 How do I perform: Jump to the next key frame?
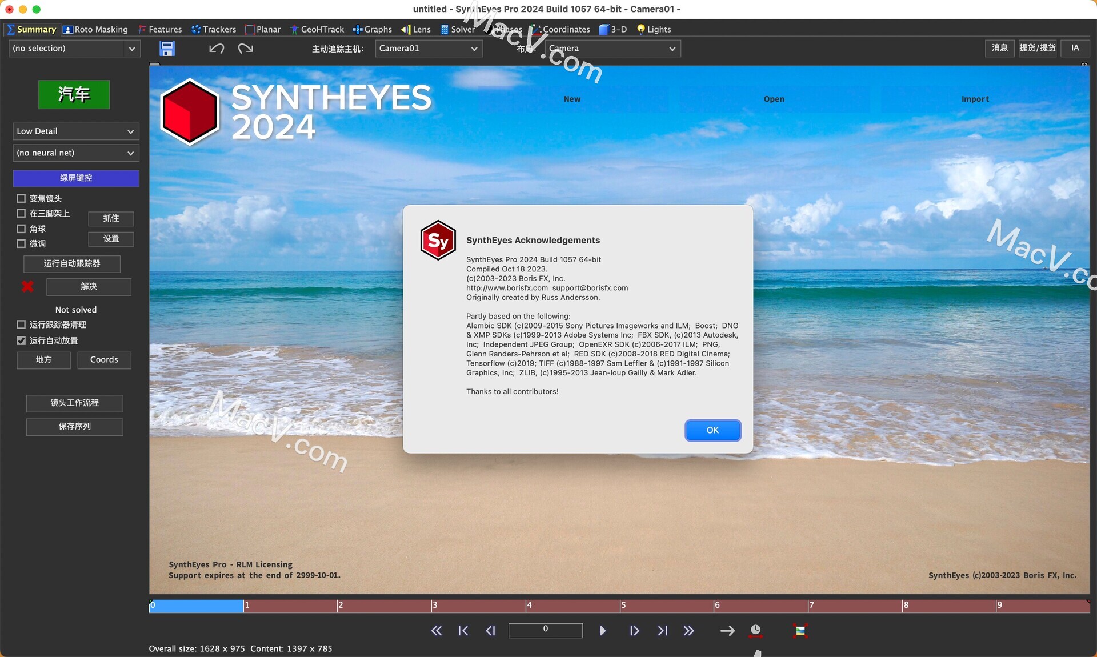[662, 631]
